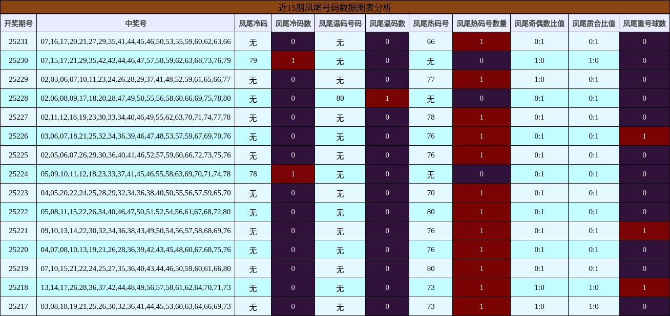Click red cold count 1 in row 25230

(x=293, y=60)
